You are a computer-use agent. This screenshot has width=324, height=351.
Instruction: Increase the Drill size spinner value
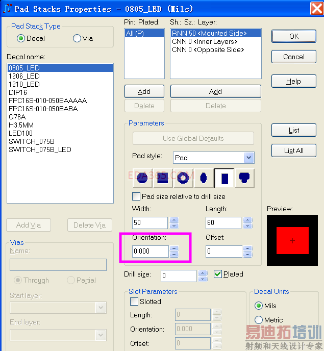click(x=203, y=273)
